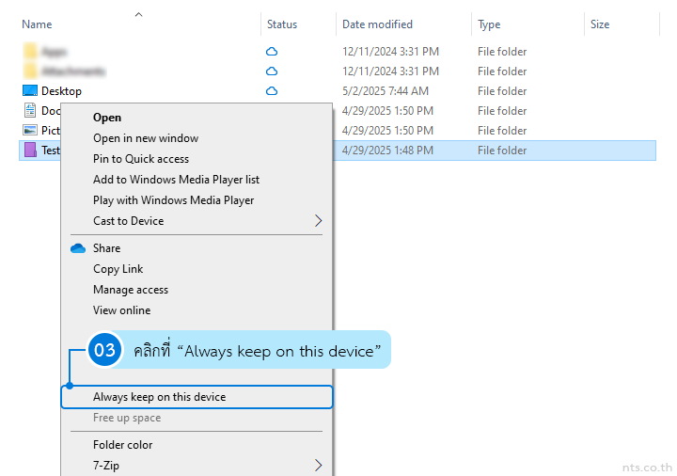
Task: Click the cloud status icon in Desktop row
Action: [x=272, y=90]
